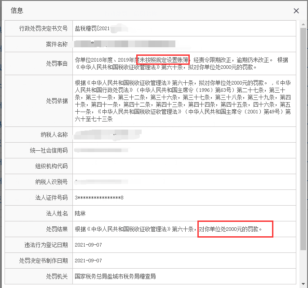
Task: Click 国家税务总局盐城市税务局稽查局 value
Action: (x=115, y=276)
